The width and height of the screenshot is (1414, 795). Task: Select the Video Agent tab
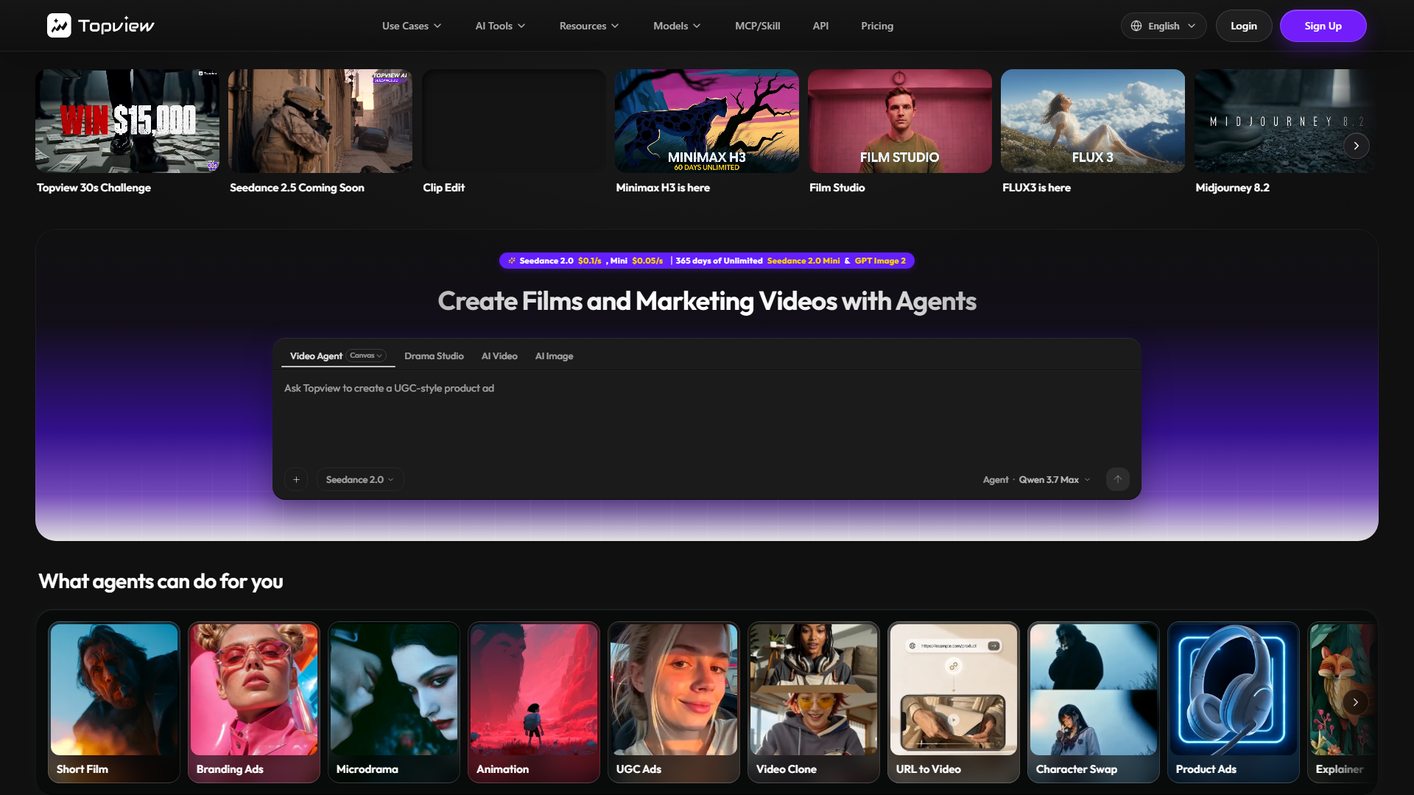pos(316,356)
